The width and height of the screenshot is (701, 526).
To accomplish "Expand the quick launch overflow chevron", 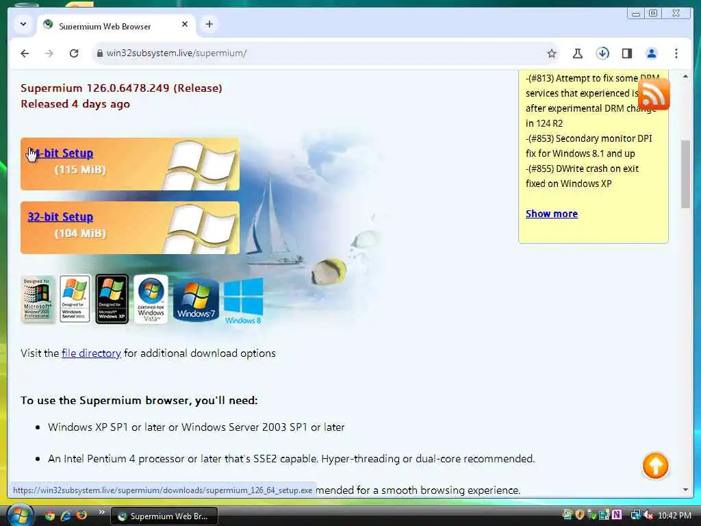I will [x=102, y=512].
